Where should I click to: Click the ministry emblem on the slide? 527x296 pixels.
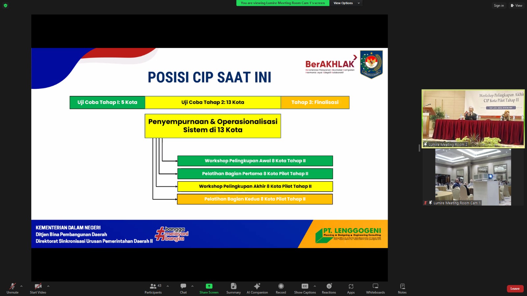pos(371,64)
